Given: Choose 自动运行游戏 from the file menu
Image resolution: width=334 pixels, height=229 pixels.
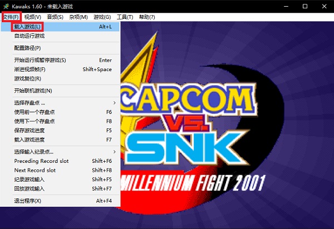Looking at the screenshot, I should coord(60,36).
